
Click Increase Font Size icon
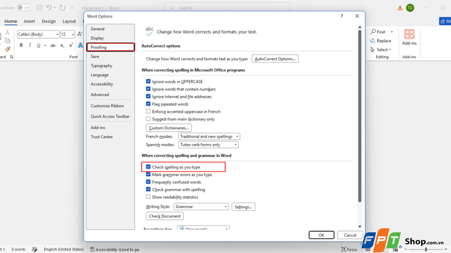click(79, 34)
